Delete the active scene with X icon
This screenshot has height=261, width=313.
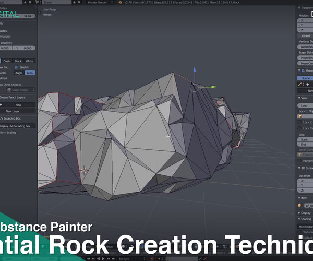(79, 2)
